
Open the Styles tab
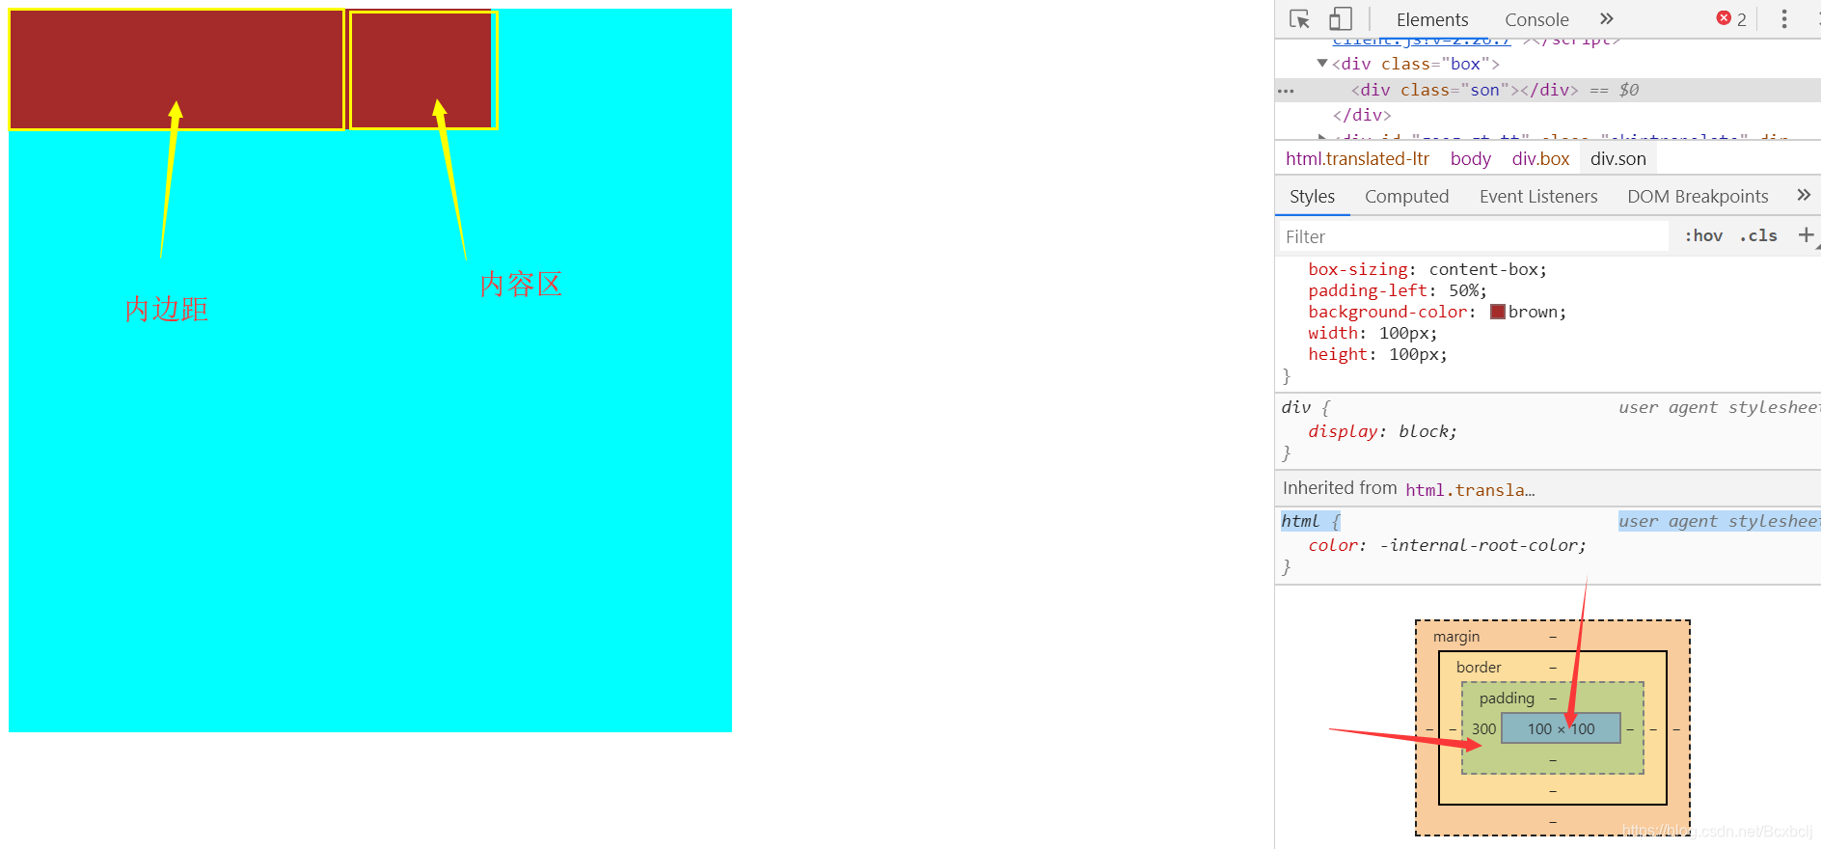click(x=1312, y=197)
